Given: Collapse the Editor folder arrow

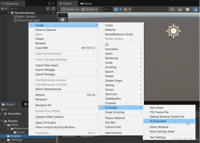Looking at the screenshot, I should click(5, 125).
